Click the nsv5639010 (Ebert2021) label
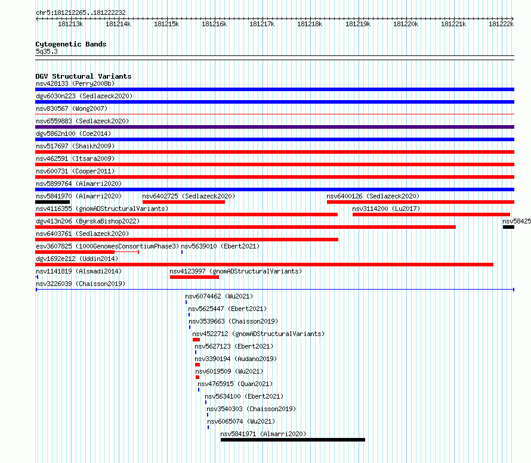531x463 pixels. (220, 246)
